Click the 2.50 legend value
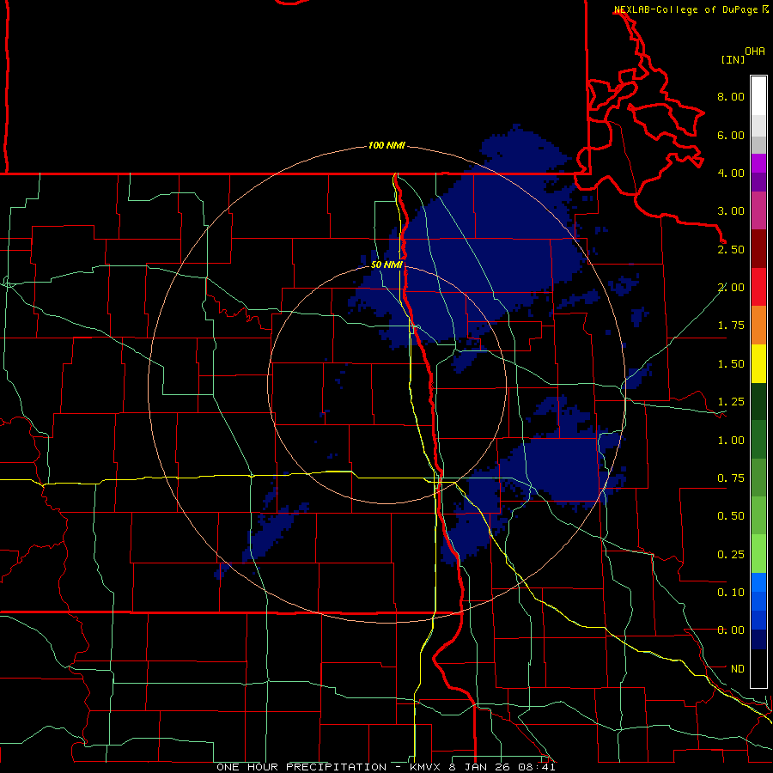 pos(731,249)
